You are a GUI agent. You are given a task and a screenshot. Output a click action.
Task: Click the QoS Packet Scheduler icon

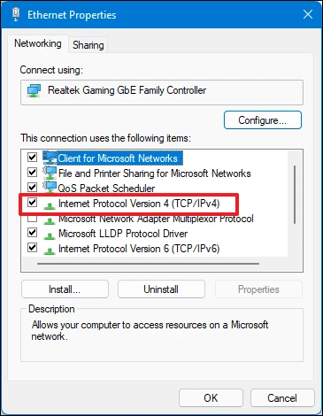click(50, 188)
